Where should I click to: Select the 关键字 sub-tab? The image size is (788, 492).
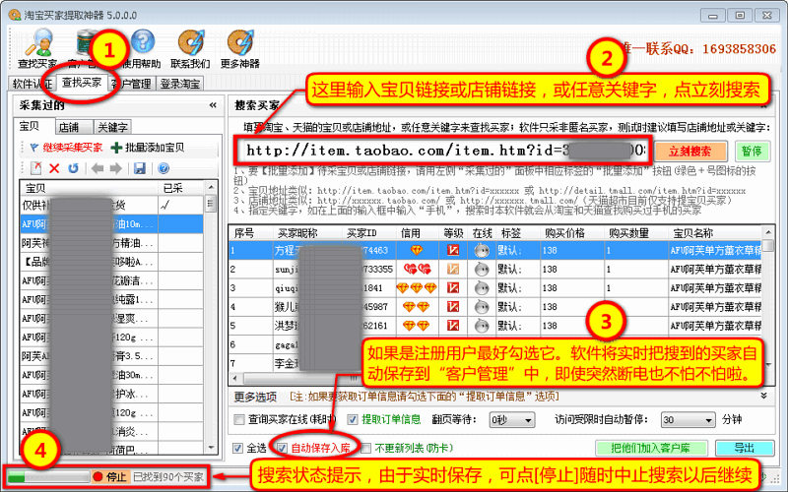112,127
